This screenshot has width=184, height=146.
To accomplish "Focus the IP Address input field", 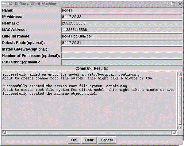I will click(x=122, y=16).
